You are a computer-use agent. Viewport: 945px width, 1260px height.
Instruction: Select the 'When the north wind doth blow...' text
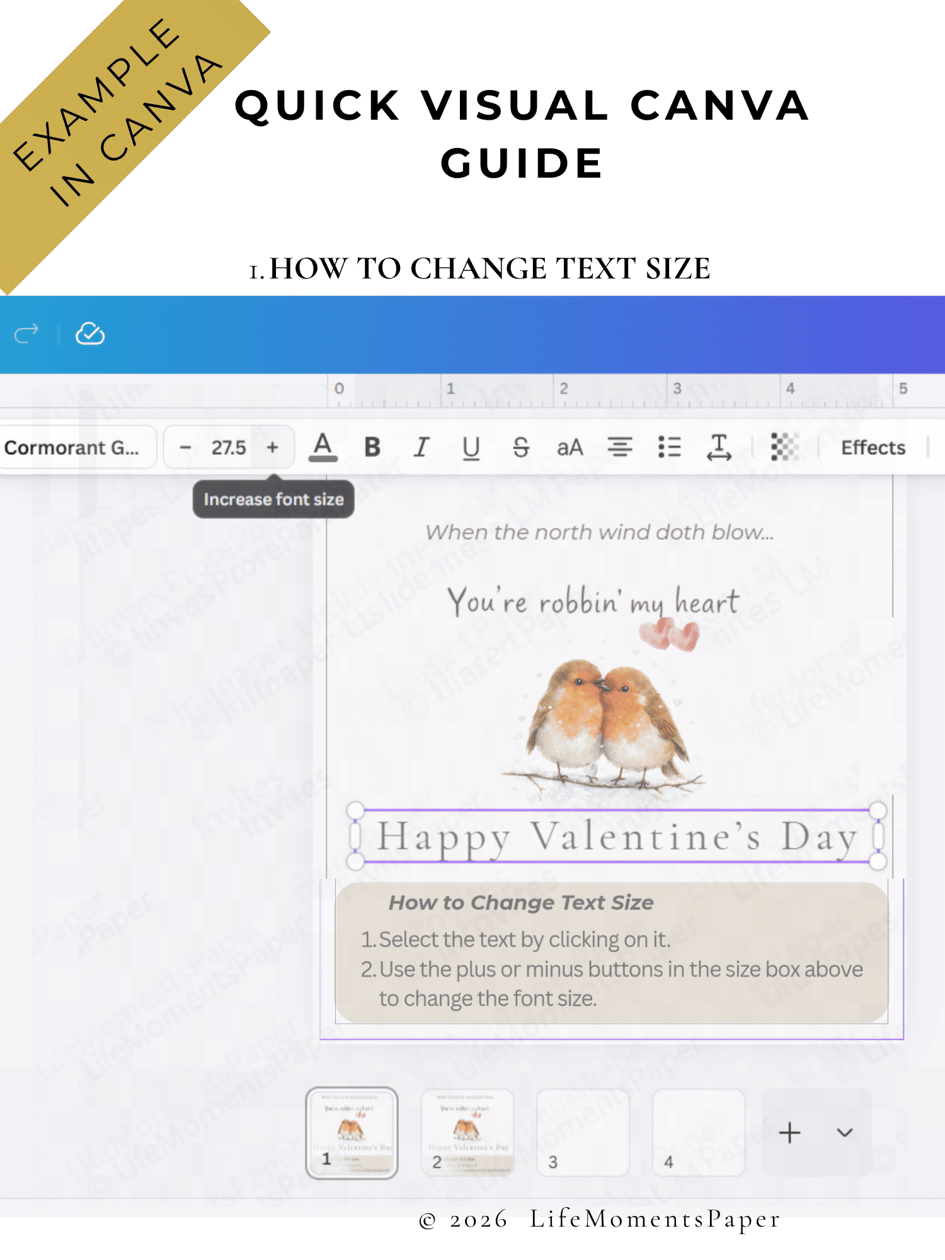pos(600,532)
